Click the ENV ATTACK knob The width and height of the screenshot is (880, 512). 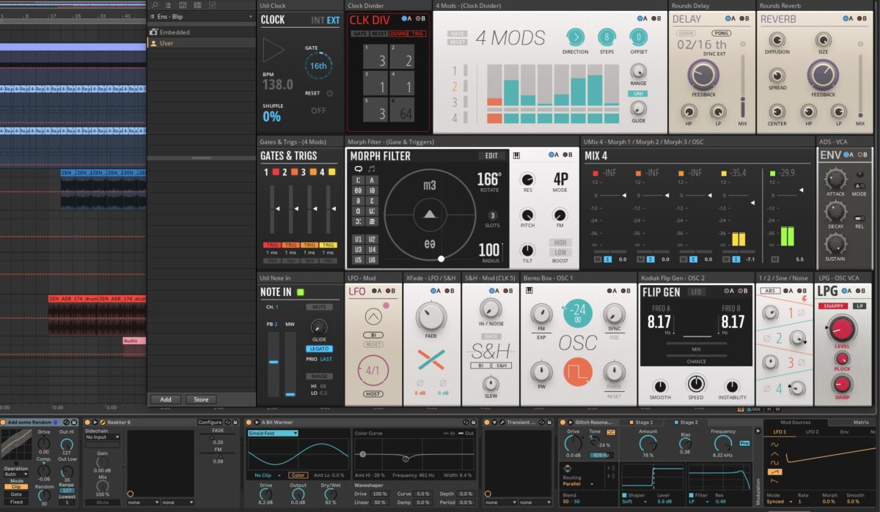point(835,178)
